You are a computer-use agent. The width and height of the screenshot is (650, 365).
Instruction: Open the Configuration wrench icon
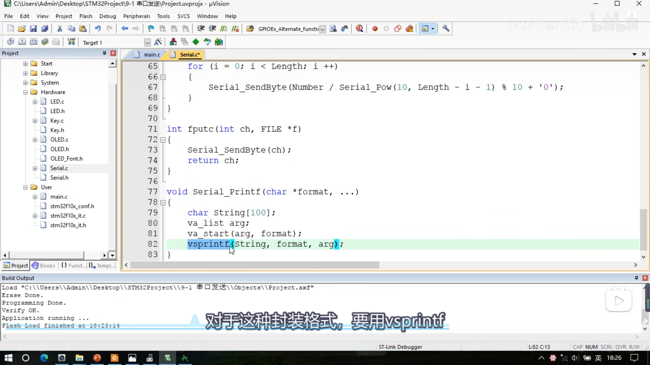[446, 29]
